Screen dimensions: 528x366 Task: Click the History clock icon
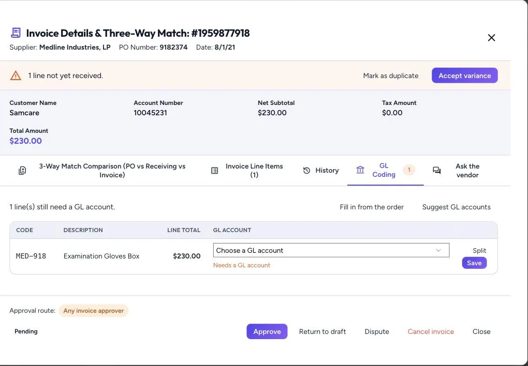[306, 171]
